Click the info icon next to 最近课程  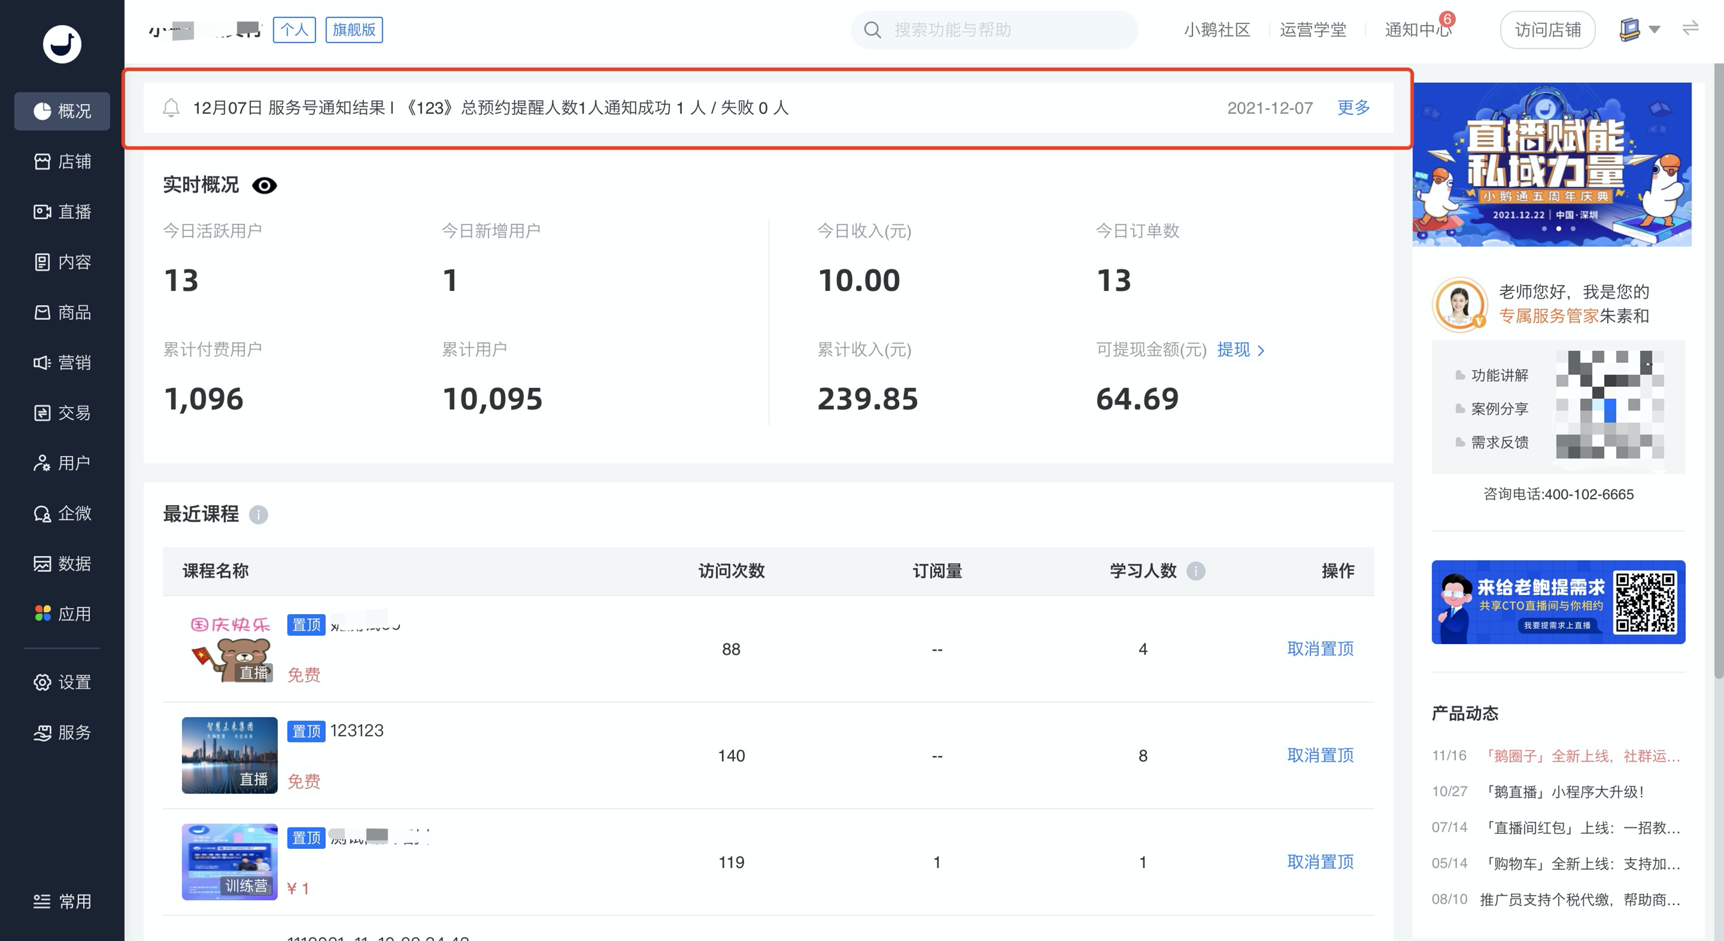(259, 515)
